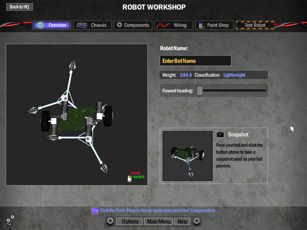Open the Help screen
Viewport: 307px width, 230px height.
click(182, 222)
